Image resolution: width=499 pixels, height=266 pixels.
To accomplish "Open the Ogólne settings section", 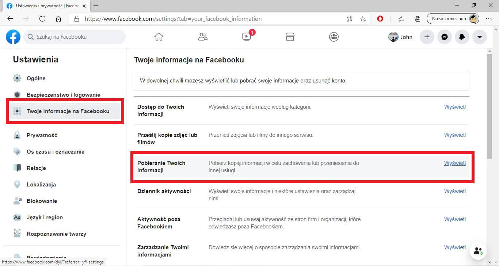I will point(36,78).
